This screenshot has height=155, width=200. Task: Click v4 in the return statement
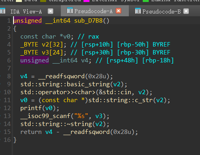[x=49, y=132]
